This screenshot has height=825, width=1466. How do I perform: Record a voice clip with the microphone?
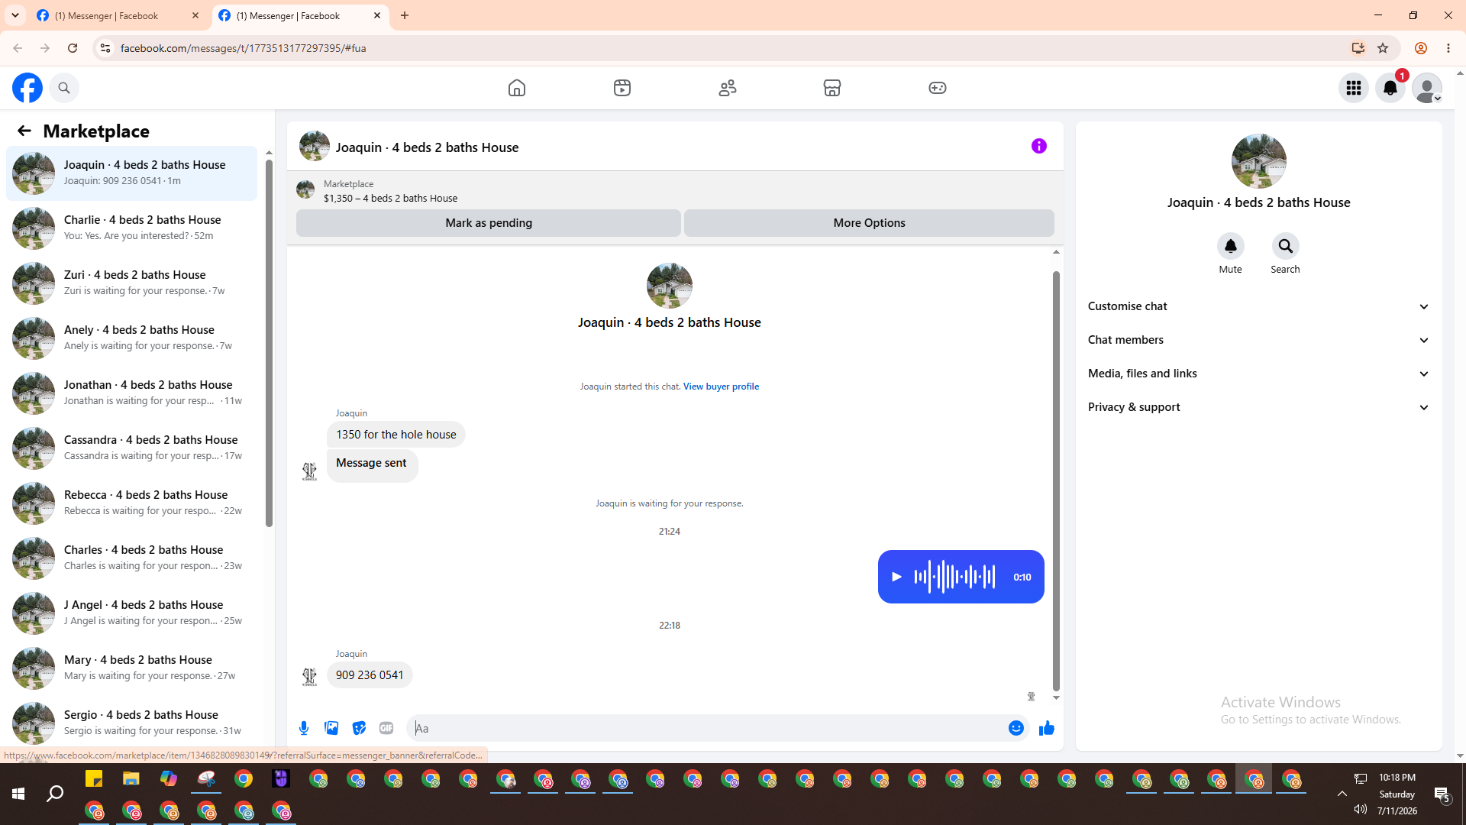tap(304, 728)
